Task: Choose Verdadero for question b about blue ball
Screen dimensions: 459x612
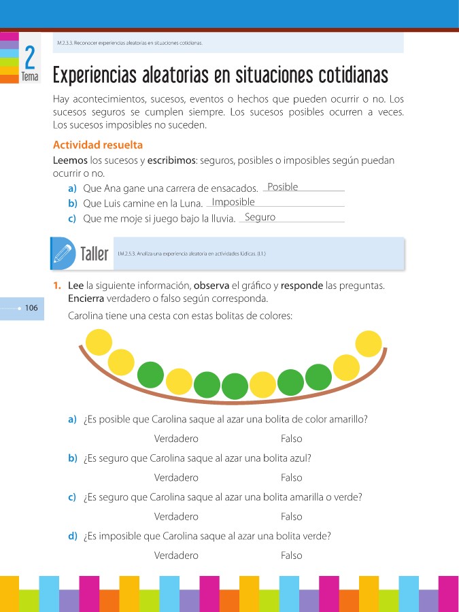Action: pyautogui.click(x=176, y=477)
